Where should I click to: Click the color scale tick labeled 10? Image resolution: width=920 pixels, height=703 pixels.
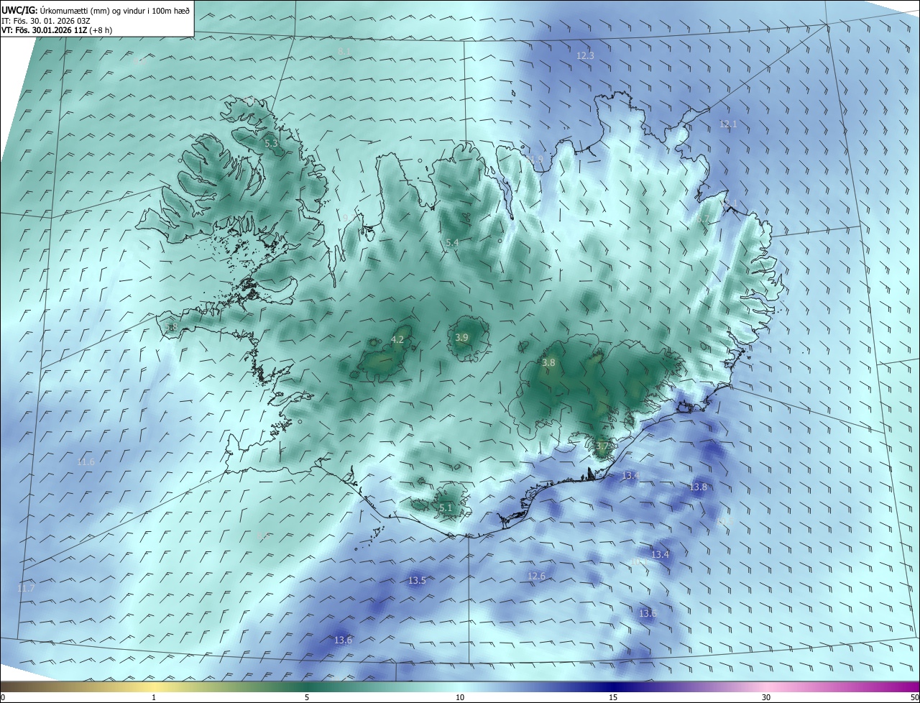point(460,697)
